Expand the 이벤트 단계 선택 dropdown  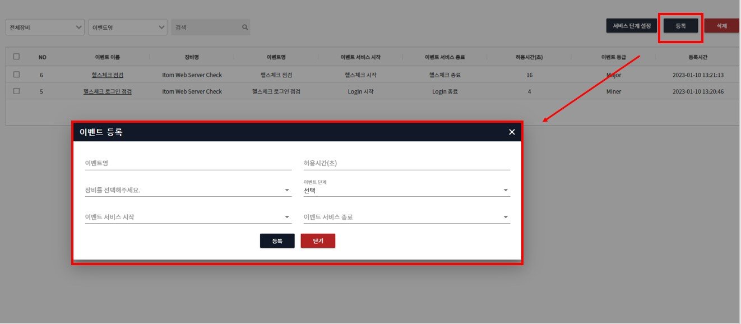(406, 191)
